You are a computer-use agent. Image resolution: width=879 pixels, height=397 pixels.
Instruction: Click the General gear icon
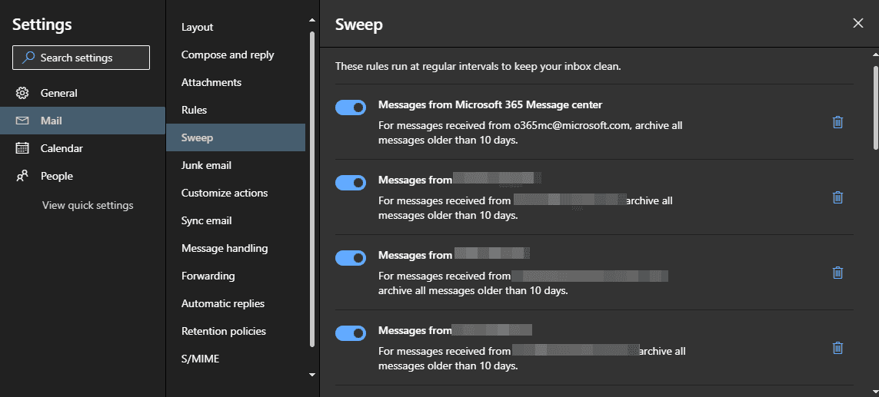pos(22,93)
